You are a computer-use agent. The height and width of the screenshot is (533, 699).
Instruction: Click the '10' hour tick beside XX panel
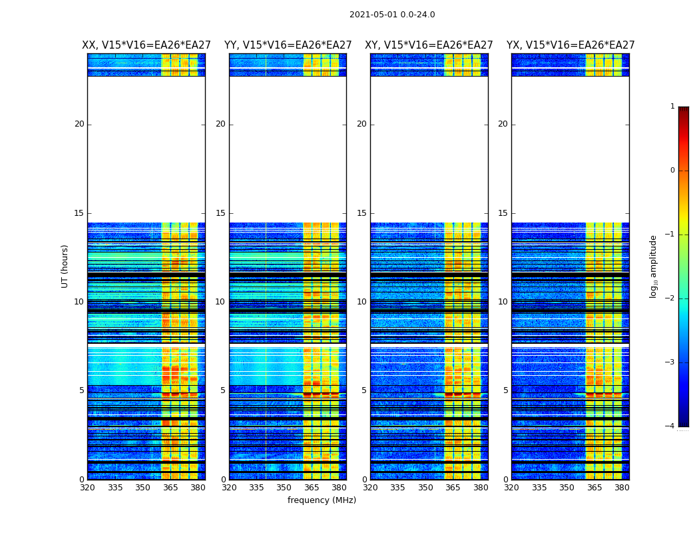[x=79, y=302]
